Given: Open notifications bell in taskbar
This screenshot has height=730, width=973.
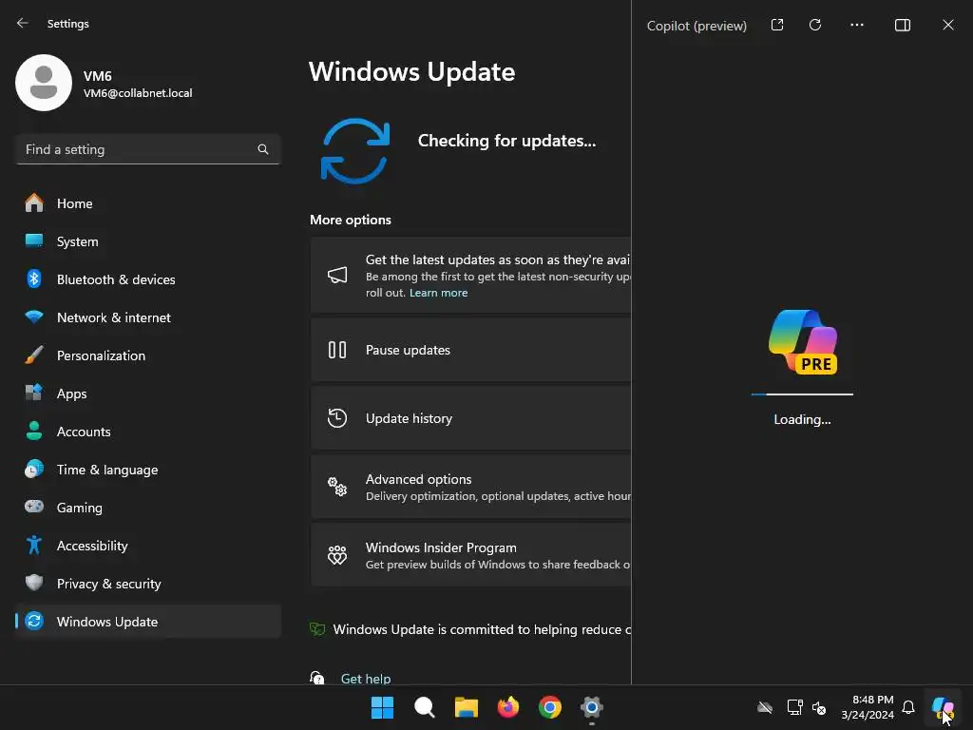Looking at the screenshot, I should pyautogui.click(x=908, y=707).
